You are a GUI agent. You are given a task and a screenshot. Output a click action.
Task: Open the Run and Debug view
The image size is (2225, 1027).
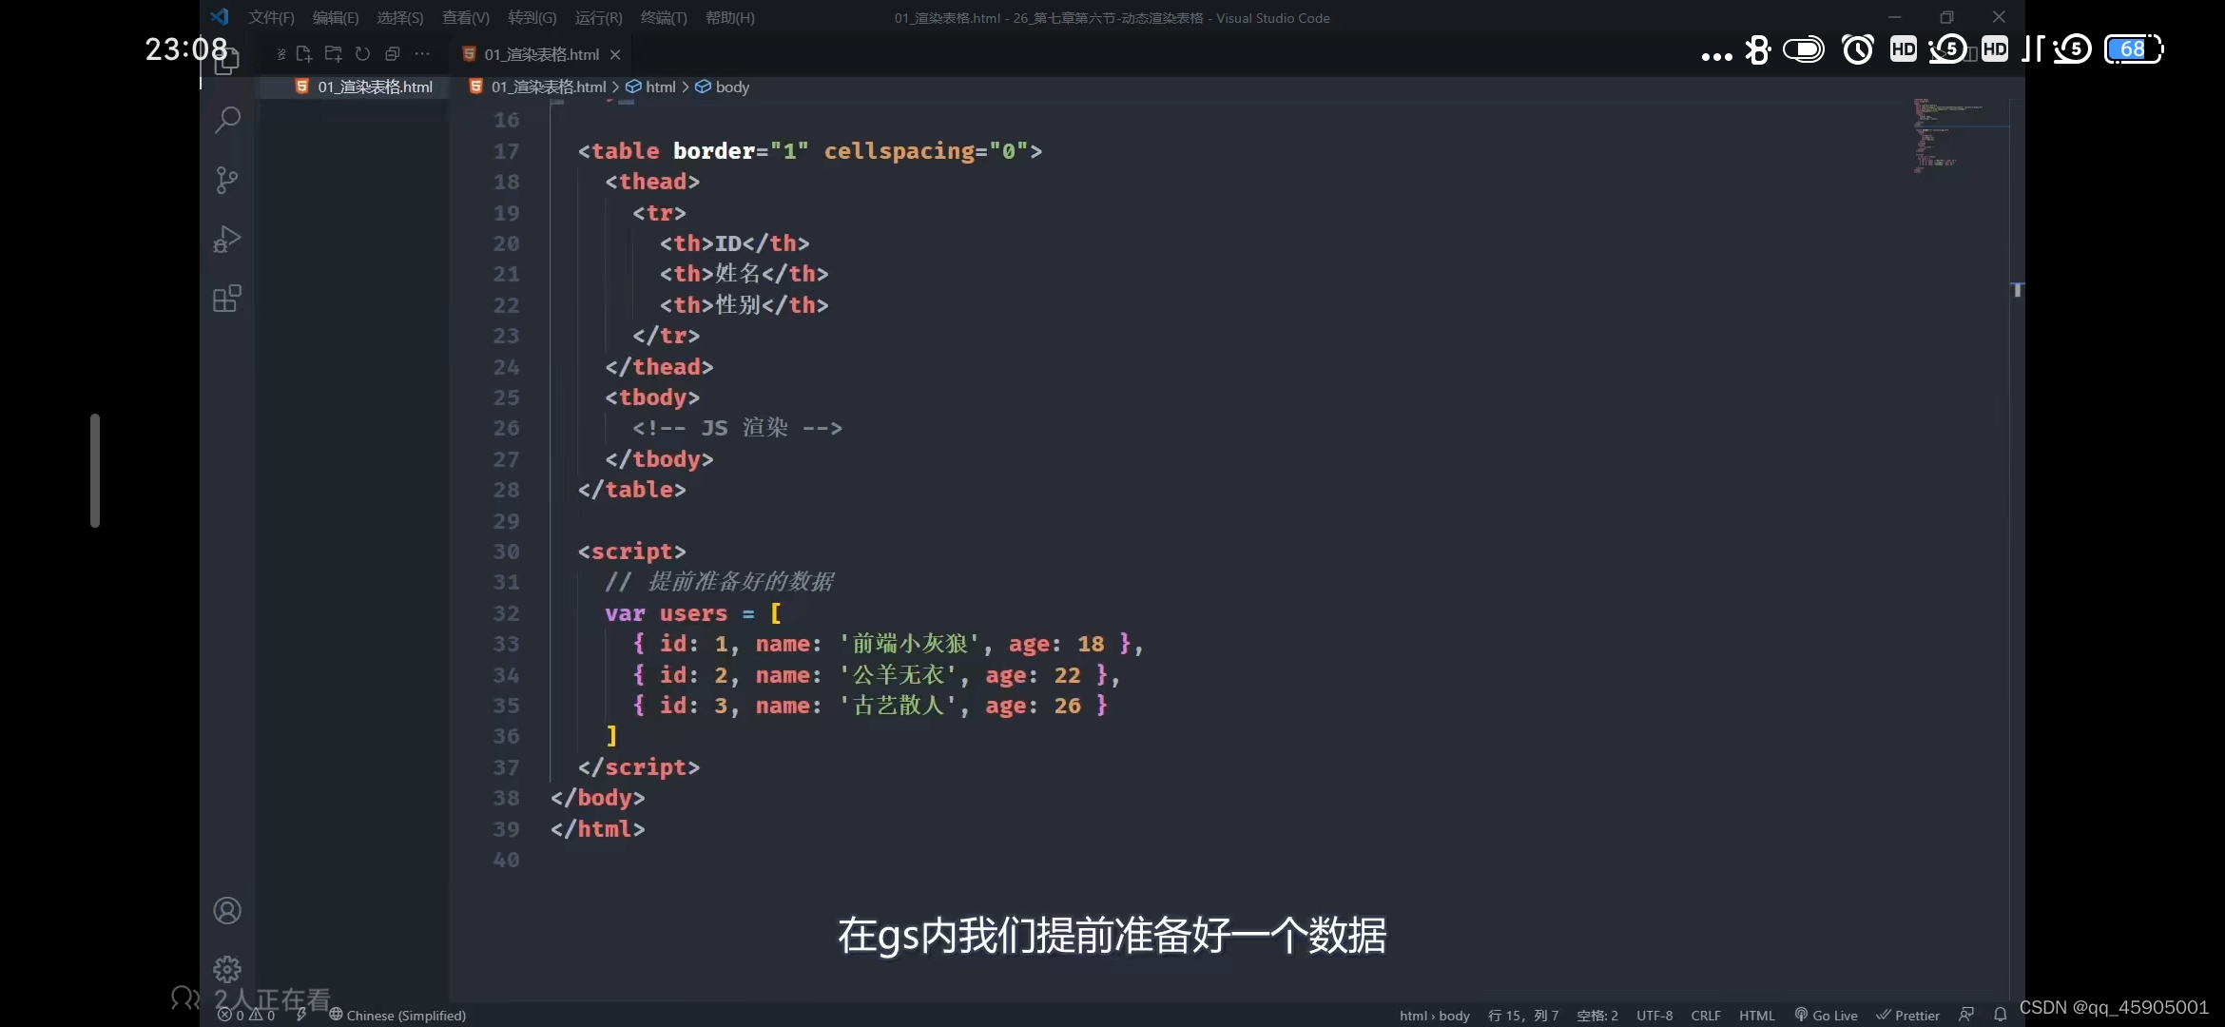pyautogui.click(x=226, y=239)
